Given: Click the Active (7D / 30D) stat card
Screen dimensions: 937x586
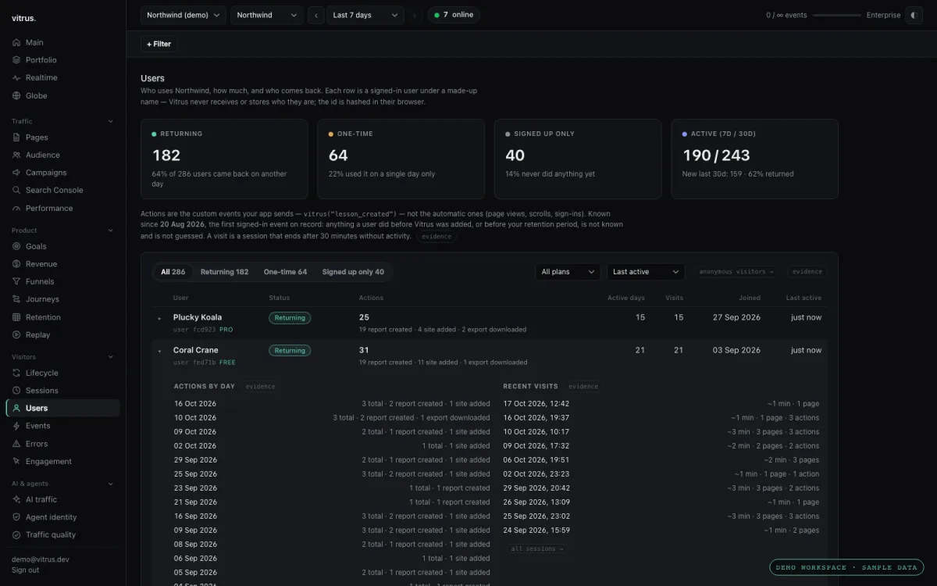Looking at the screenshot, I should [x=754, y=159].
